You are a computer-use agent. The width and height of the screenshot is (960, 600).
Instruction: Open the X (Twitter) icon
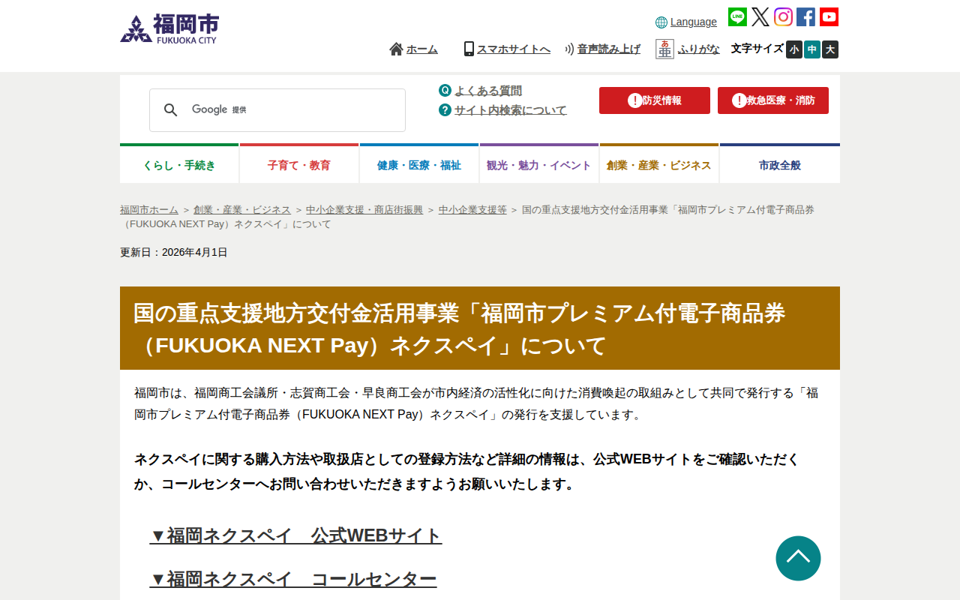tap(760, 16)
